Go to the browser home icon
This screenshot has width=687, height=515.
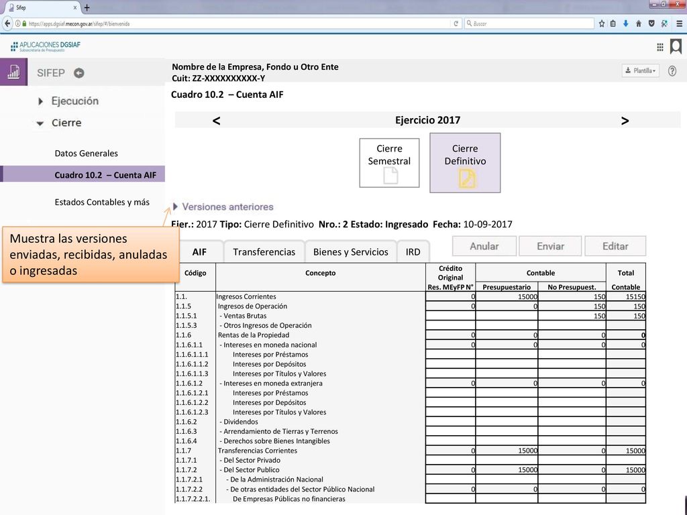click(639, 23)
